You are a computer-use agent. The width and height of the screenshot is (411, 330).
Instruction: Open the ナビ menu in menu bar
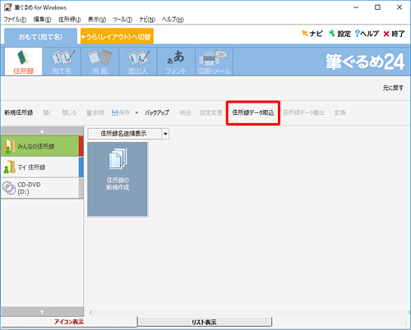(147, 20)
